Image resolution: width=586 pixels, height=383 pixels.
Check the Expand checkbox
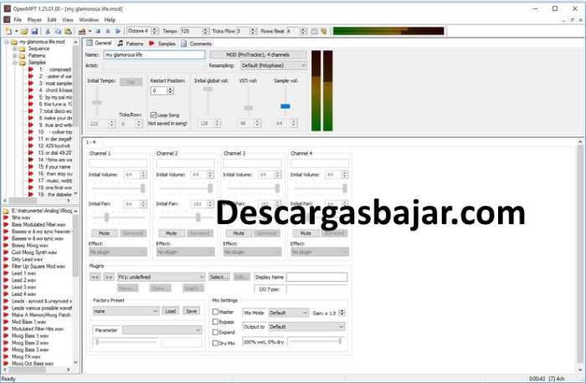tap(215, 332)
